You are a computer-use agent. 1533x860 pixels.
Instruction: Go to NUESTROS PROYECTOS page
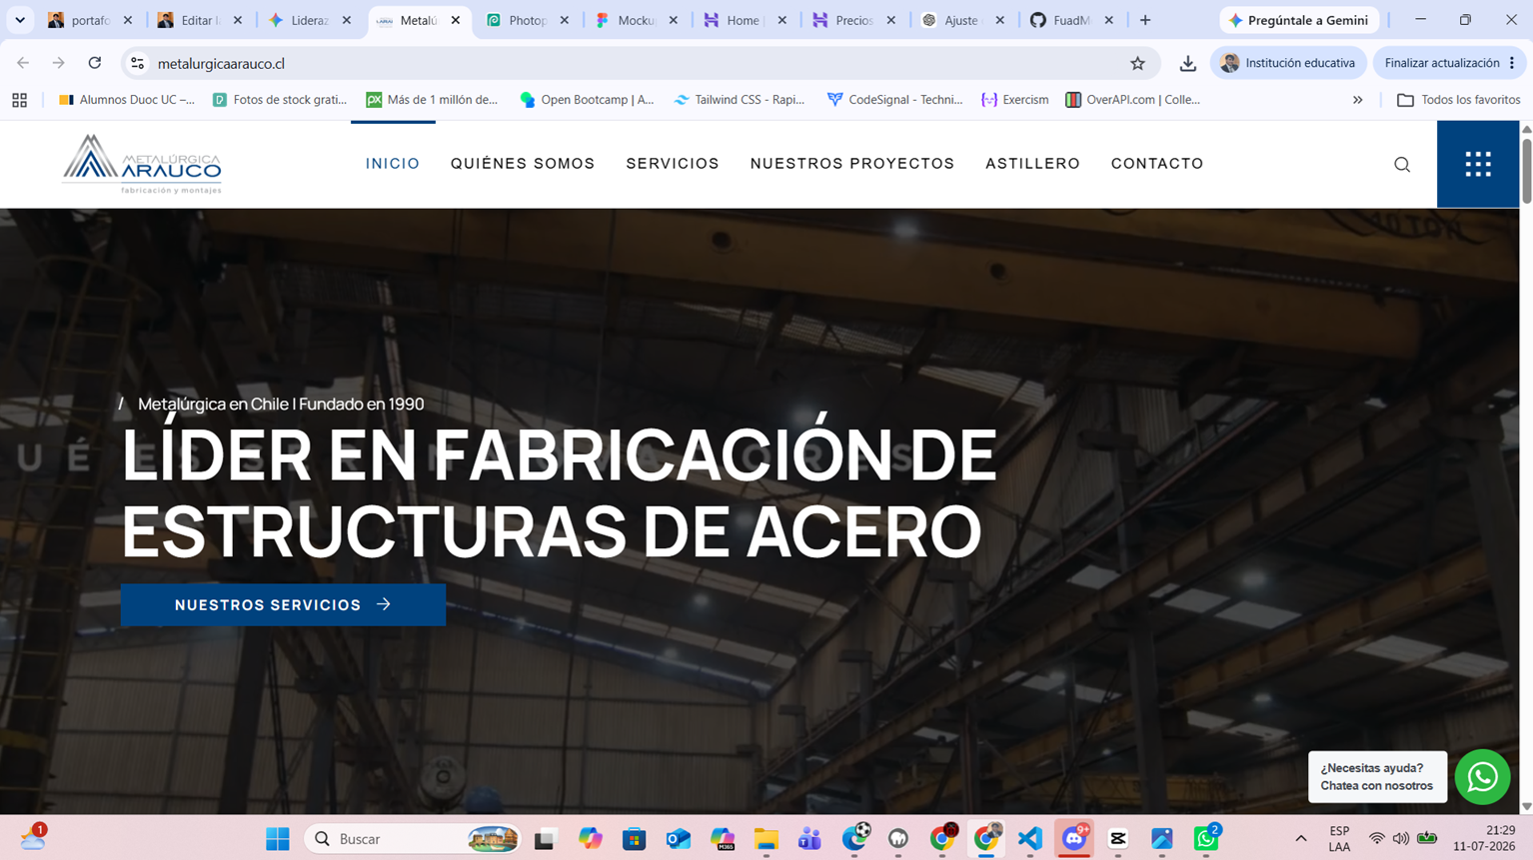(x=852, y=164)
